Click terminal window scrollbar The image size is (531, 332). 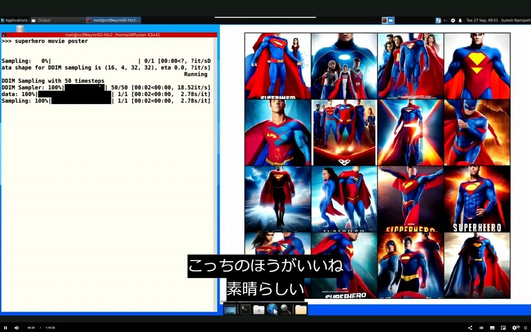coord(215,174)
